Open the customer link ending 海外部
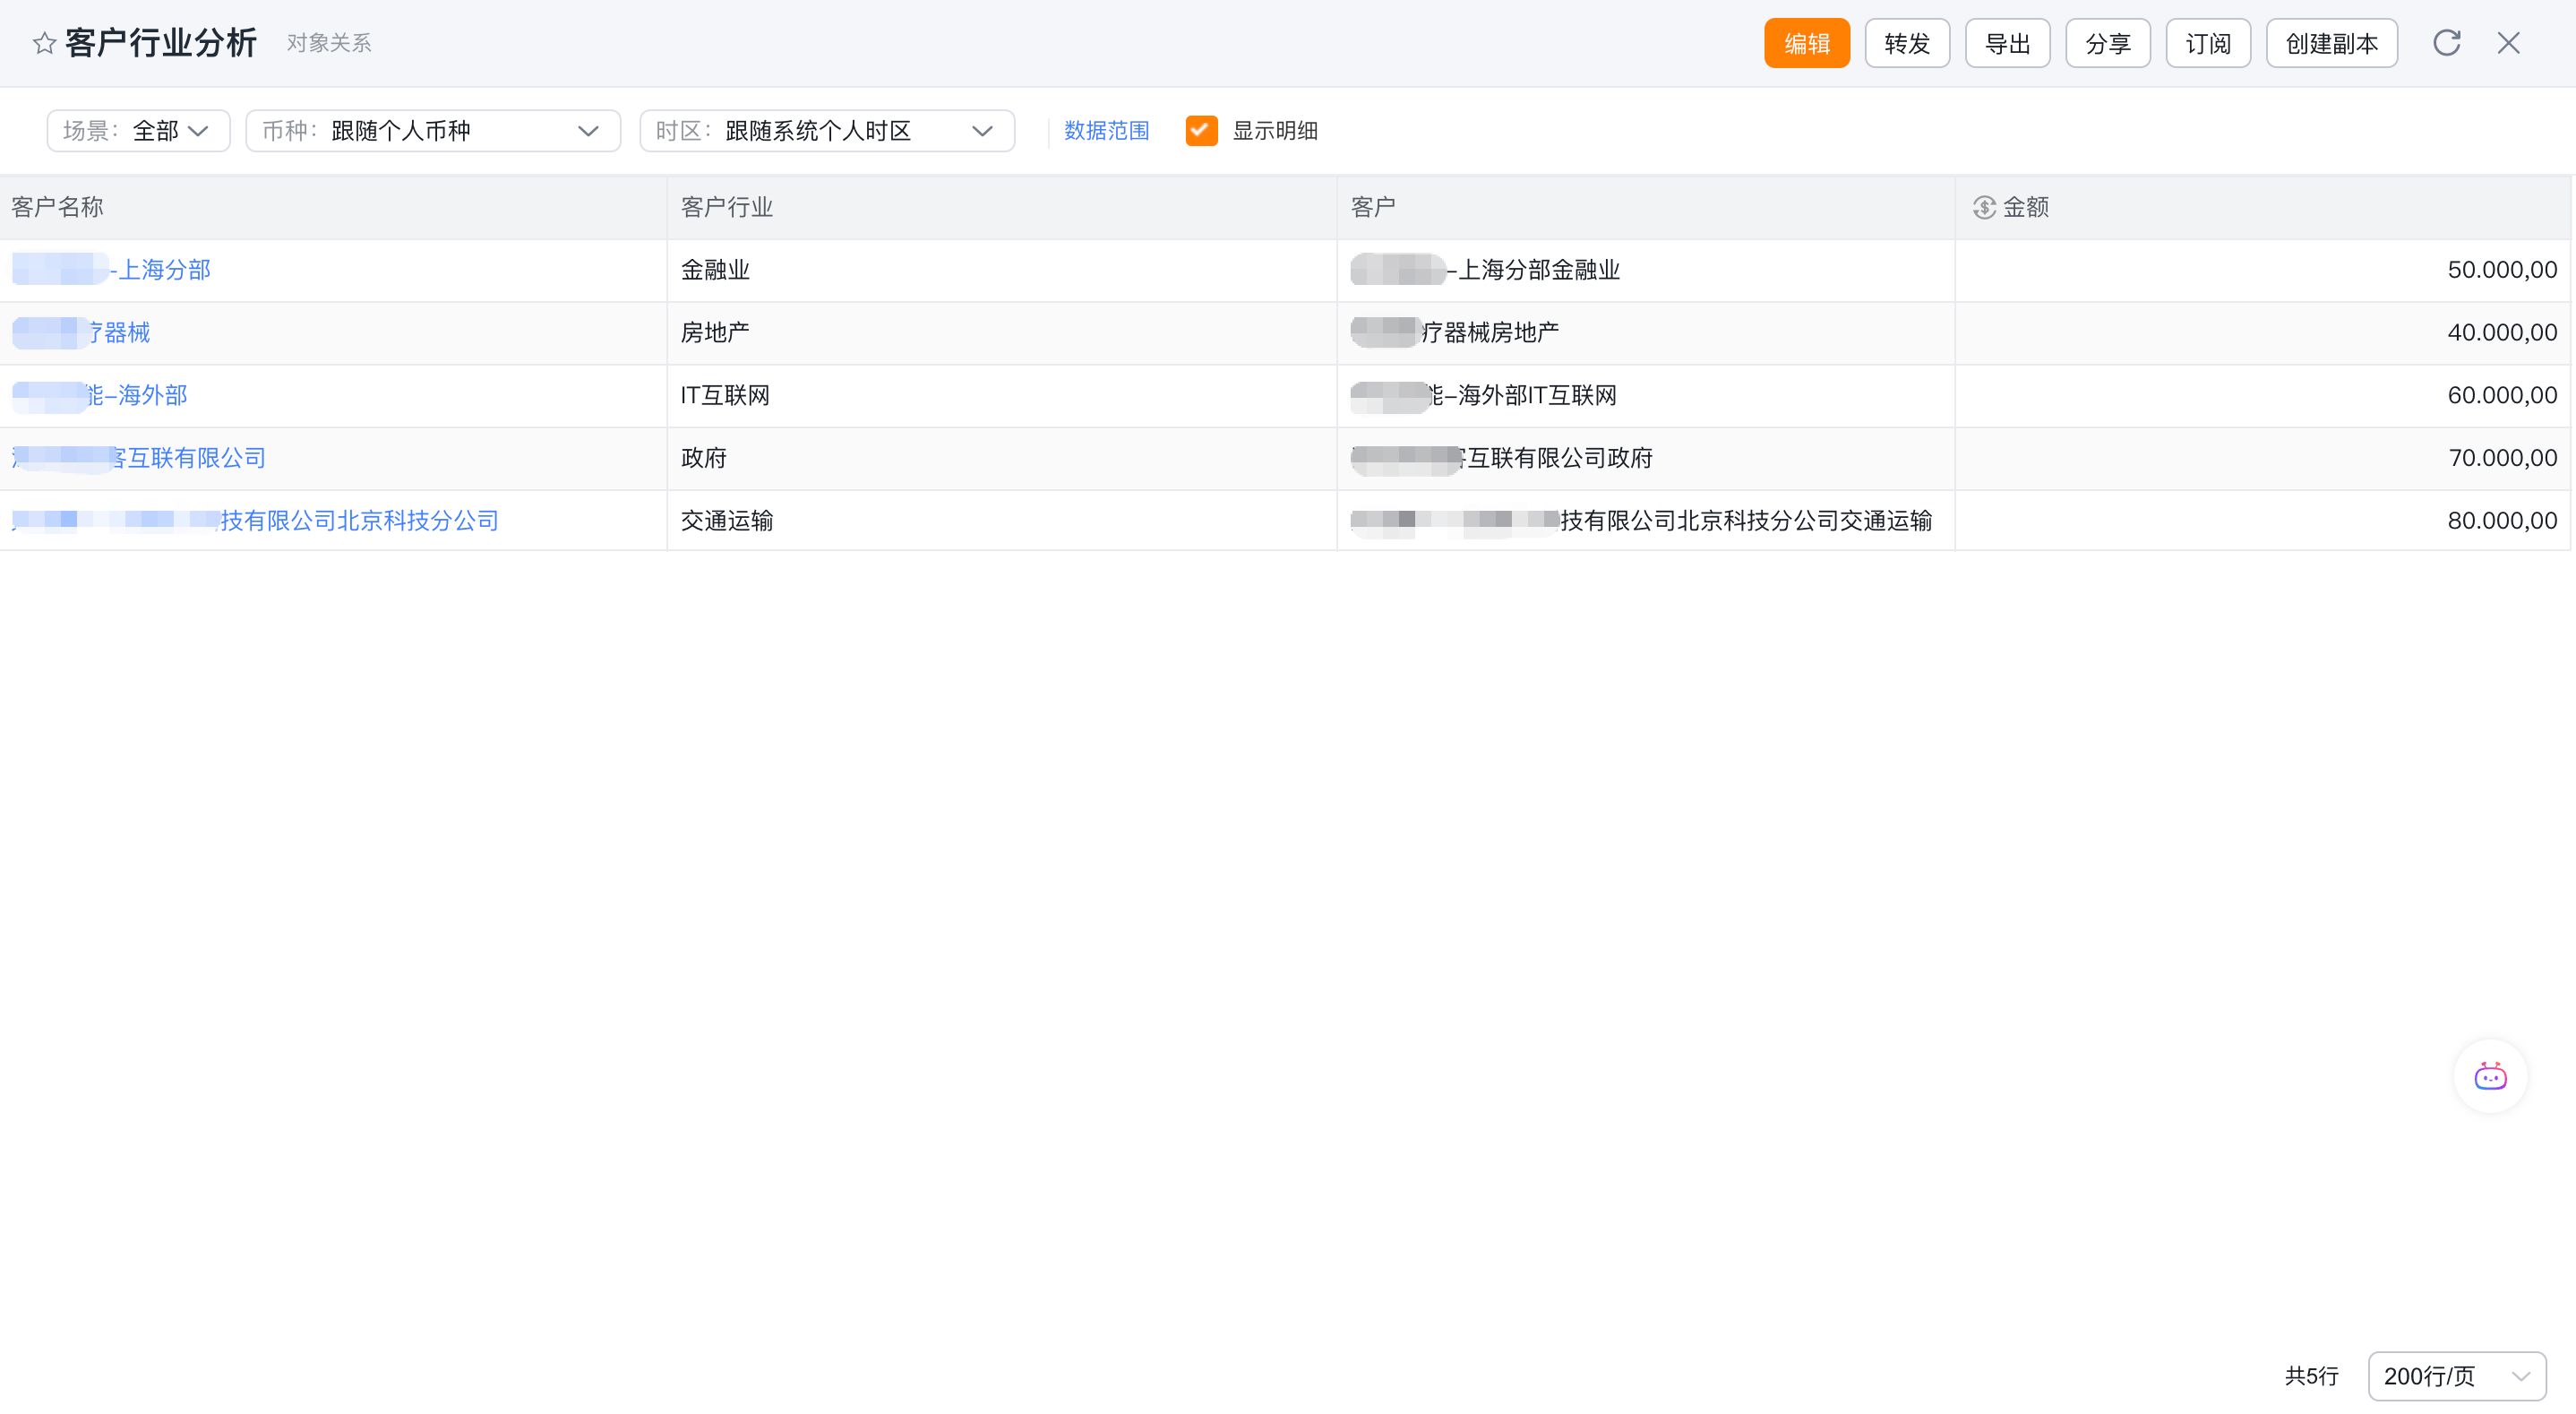The width and height of the screenshot is (2576, 1414). 100,395
